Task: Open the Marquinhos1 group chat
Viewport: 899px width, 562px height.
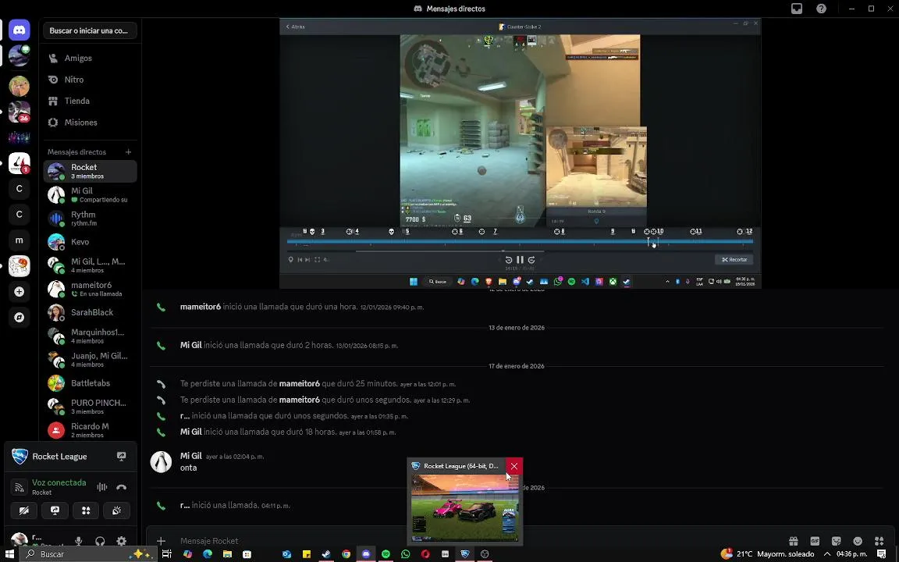Action: click(90, 336)
